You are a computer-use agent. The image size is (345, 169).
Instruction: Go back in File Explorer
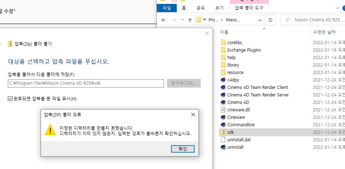pyautogui.click(x=164, y=20)
